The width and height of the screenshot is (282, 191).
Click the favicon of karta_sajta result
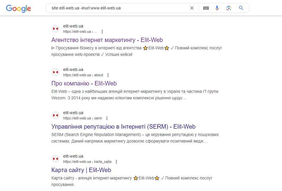click(x=56, y=159)
